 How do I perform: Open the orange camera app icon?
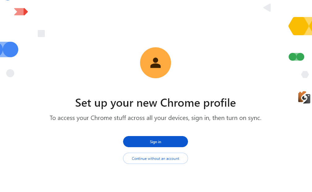click(304, 97)
